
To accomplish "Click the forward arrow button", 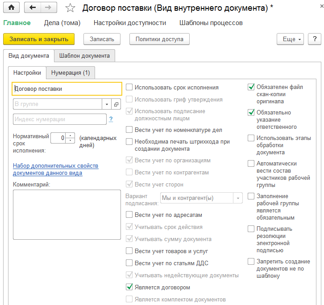I will click(x=49, y=8).
